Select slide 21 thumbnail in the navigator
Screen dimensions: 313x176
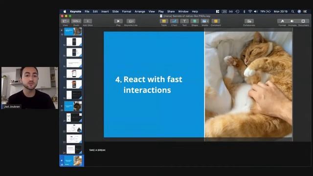(74, 117)
